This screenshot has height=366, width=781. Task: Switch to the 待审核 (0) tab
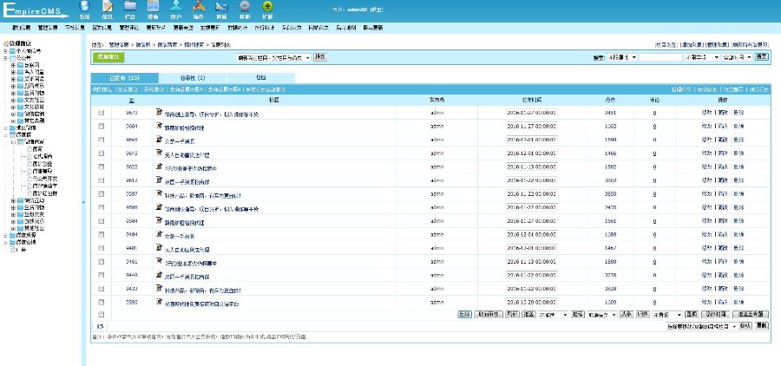(193, 78)
